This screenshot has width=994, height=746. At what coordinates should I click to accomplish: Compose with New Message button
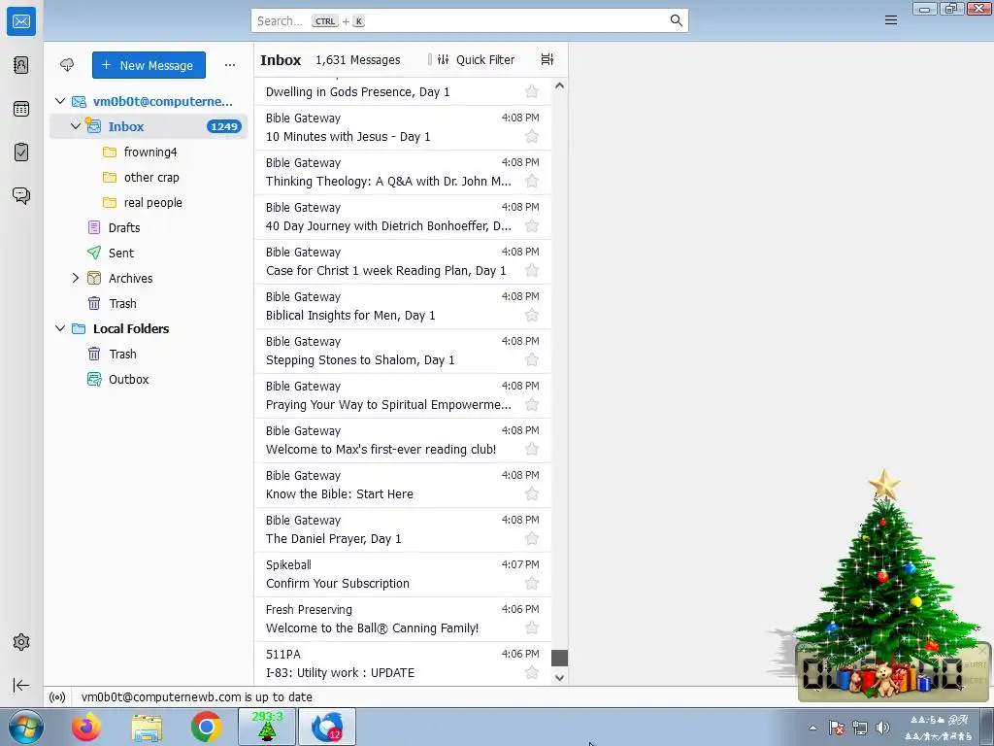click(x=149, y=65)
